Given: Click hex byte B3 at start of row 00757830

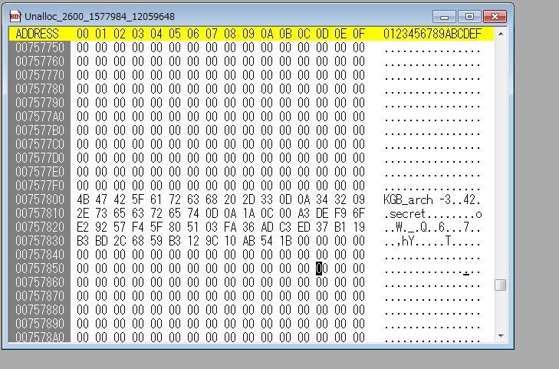Looking at the screenshot, I should (83, 241).
